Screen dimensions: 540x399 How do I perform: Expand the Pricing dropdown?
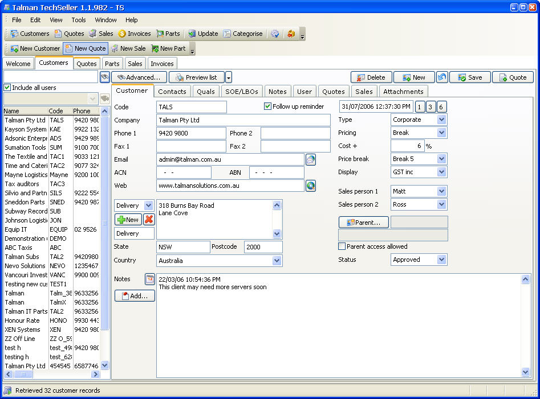[442, 133]
